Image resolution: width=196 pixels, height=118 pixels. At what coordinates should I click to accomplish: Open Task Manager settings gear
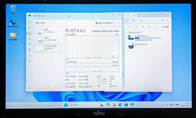point(29,88)
